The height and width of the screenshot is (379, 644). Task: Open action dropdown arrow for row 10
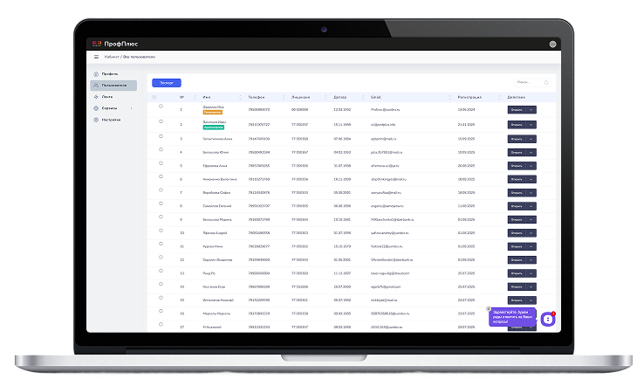[x=531, y=233]
